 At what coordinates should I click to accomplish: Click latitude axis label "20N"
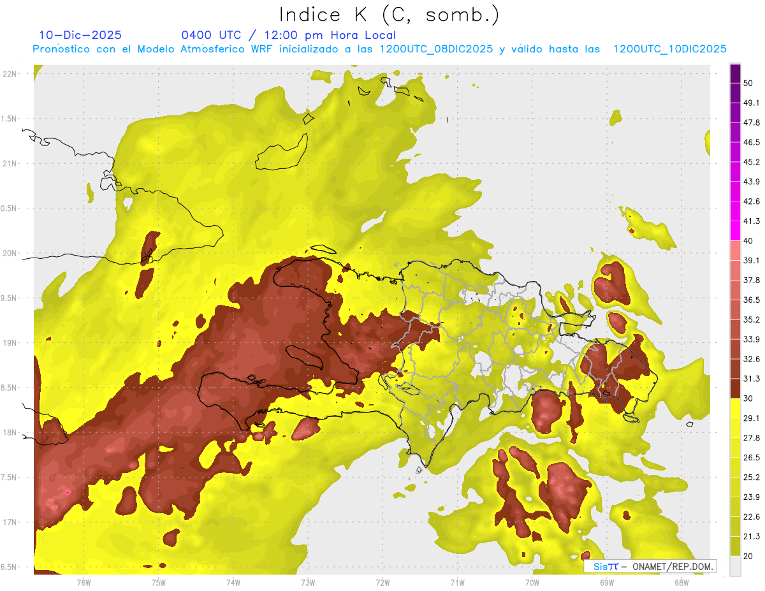point(10,253)
